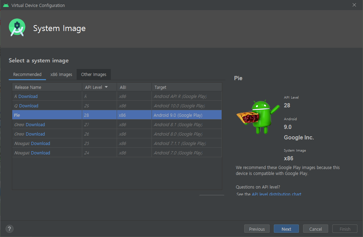Download the Nougat API 24 image
The image size is (363, 237).
coord(40,153)
